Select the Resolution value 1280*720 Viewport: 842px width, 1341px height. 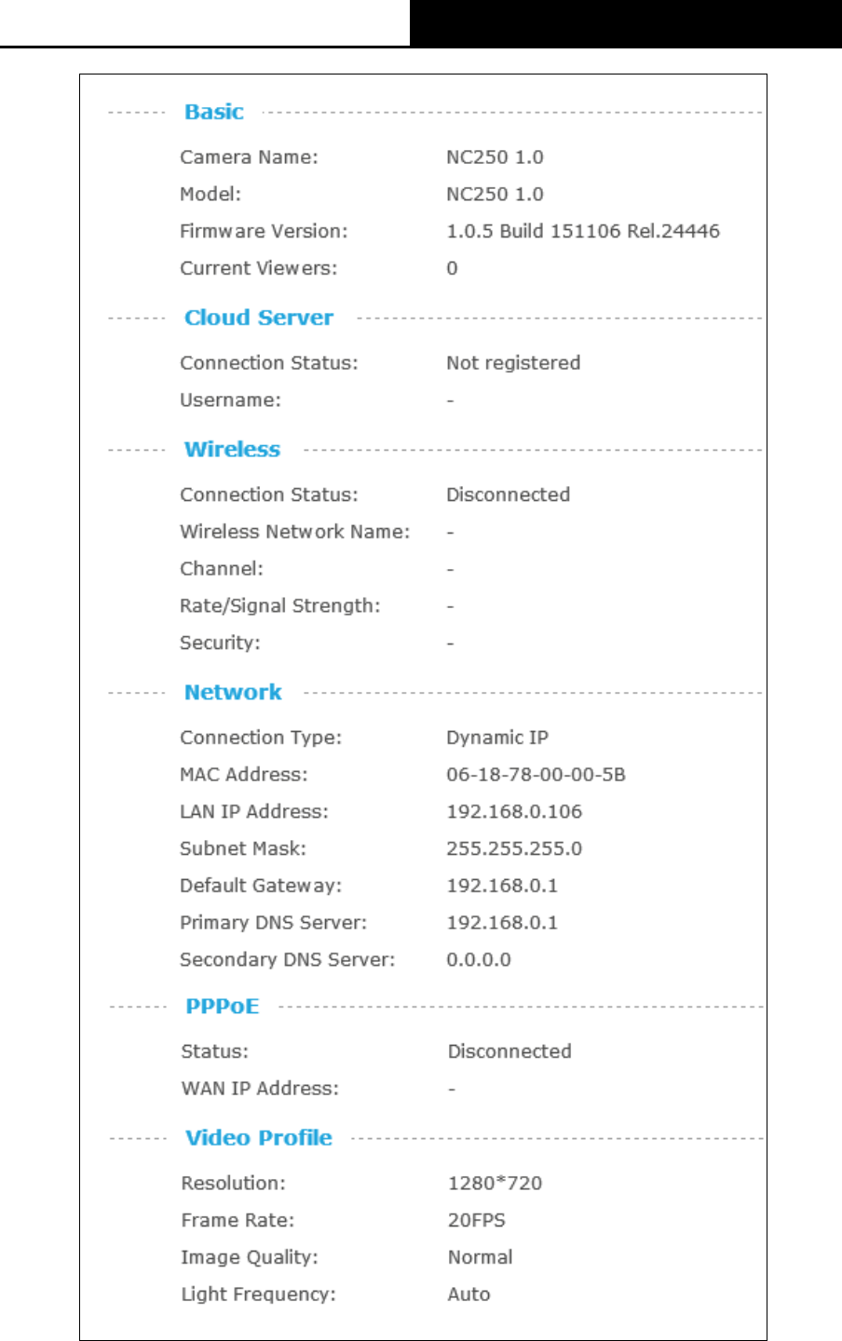point(495,1184)
